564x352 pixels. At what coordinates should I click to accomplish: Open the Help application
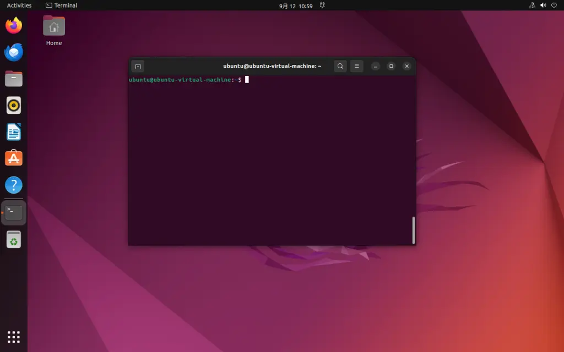point(14,185)
